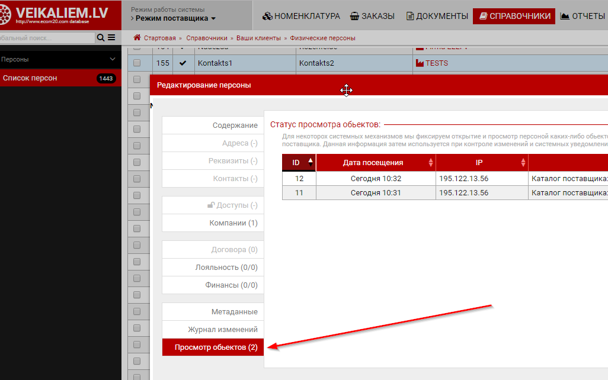
Task: Sort by Дата посещения column arrows
Action: [x=430, y=163]
